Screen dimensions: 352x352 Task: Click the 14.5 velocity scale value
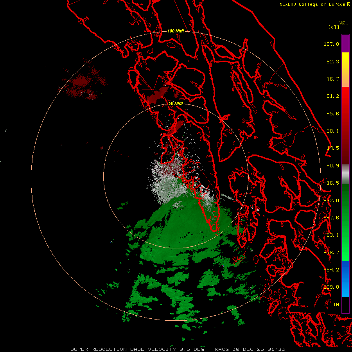(x=333, y=148)
